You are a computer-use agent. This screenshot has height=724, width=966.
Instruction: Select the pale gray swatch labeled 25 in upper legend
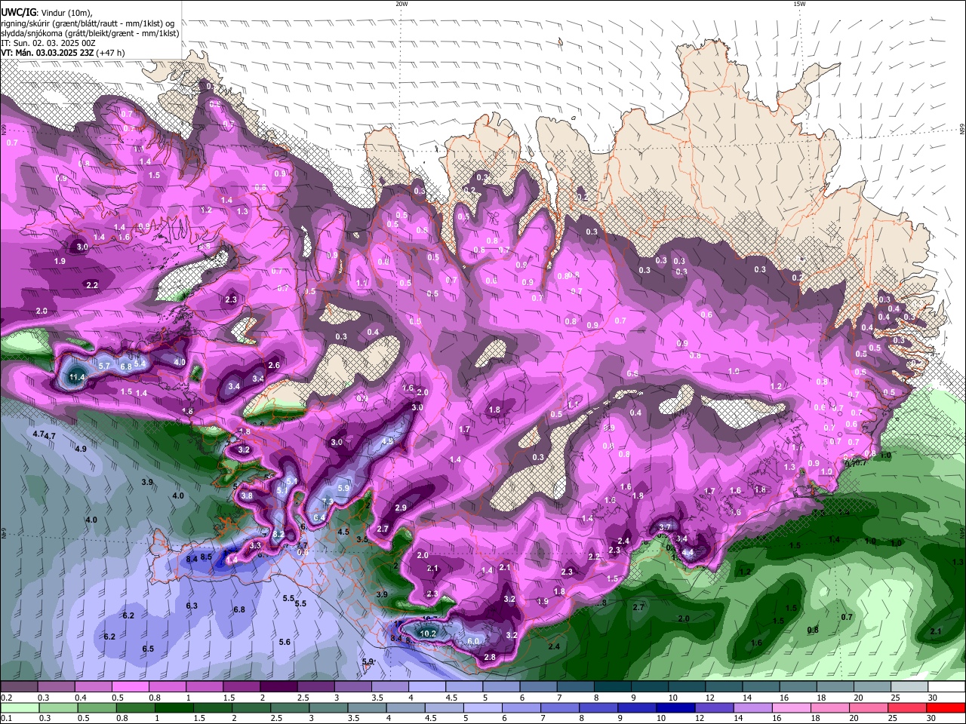tap(909, 687)
